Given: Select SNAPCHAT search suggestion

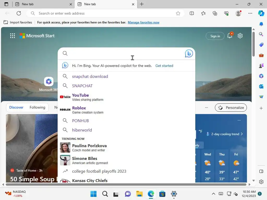Looking at the screenshot, I should (x=126, y=86).
